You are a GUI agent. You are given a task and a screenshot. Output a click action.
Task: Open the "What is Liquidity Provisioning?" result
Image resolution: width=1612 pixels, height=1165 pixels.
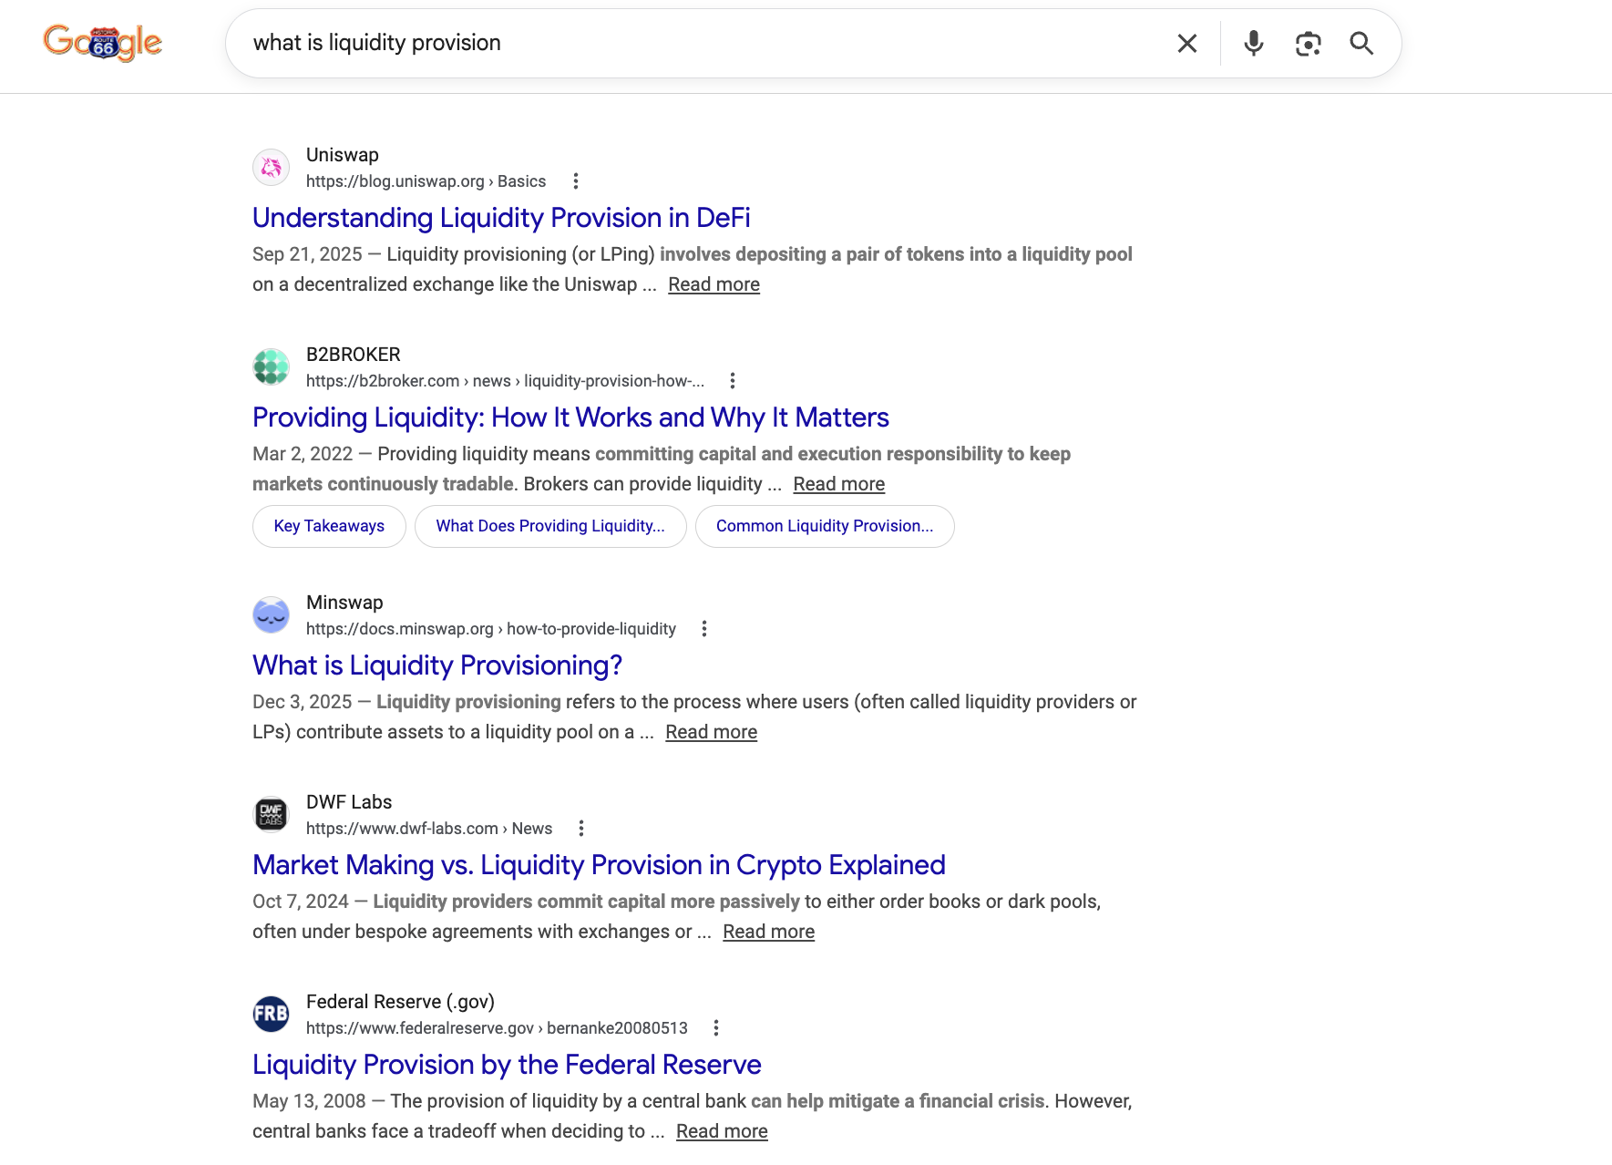437,665
